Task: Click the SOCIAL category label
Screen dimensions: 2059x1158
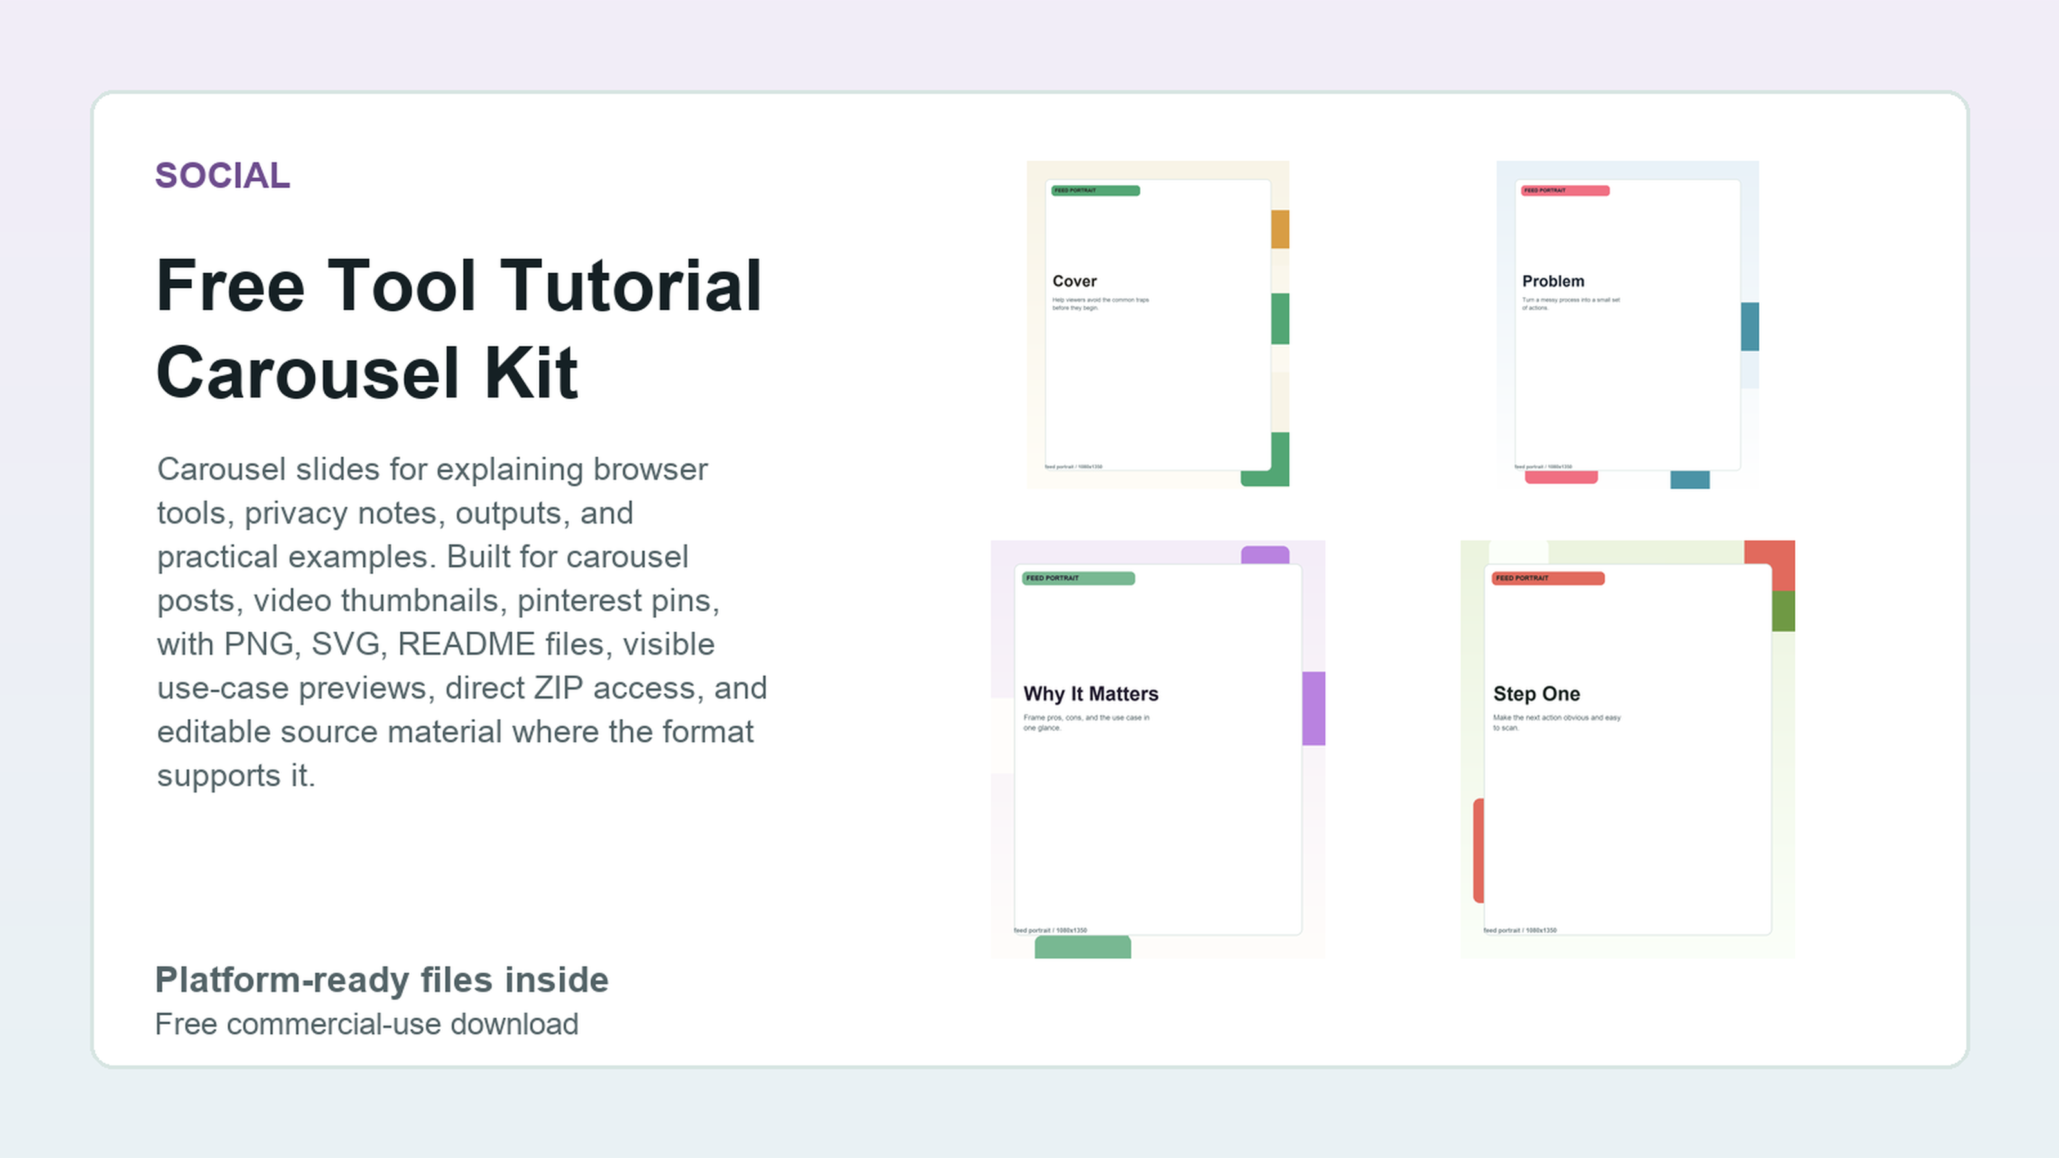Action: tap(222, 176)
